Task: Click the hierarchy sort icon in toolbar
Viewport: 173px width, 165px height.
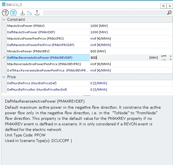Action: pyautogui.click(x=29, y=13)
